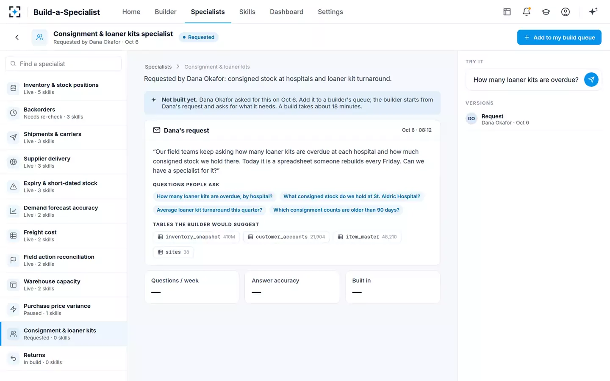Click the Returns undo-arrow icon
This screenshot has width=610, height=381.
pyautogui.click(x=14, y=358)
